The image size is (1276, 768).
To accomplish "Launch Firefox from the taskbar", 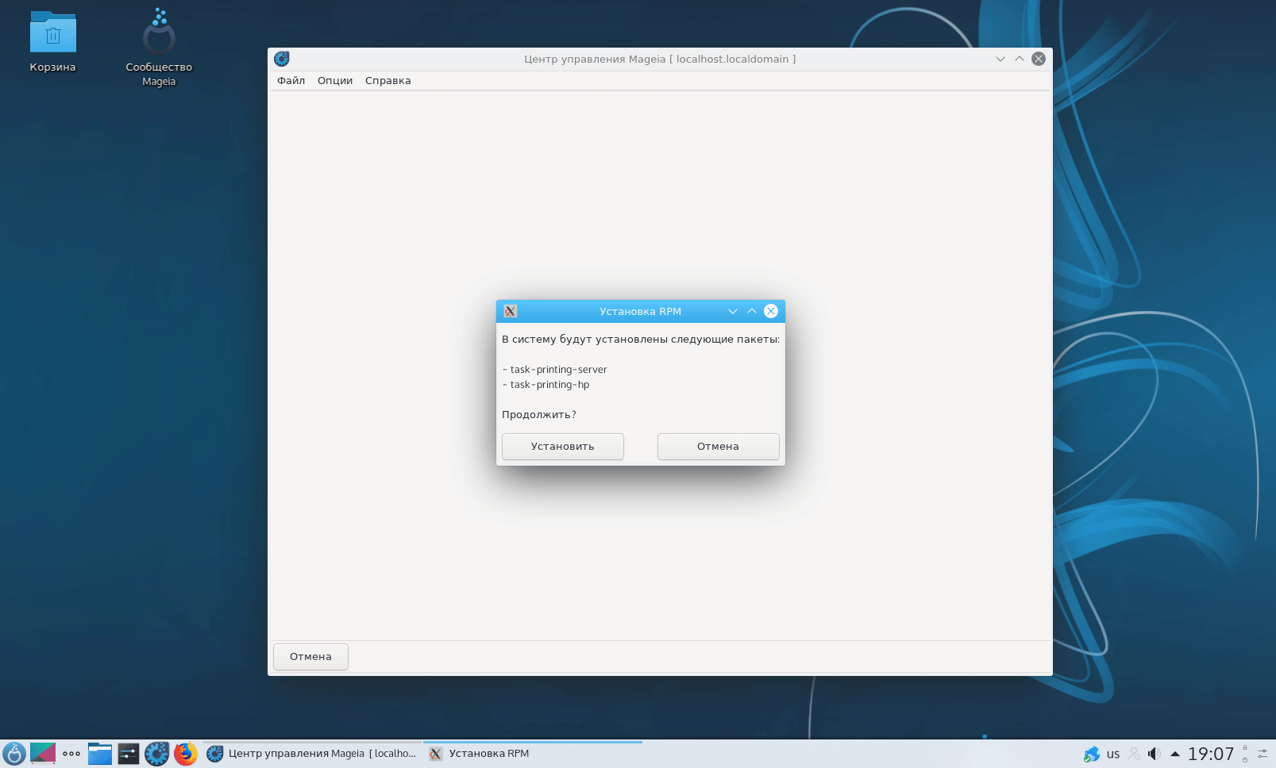I will (x=186, y=754).
